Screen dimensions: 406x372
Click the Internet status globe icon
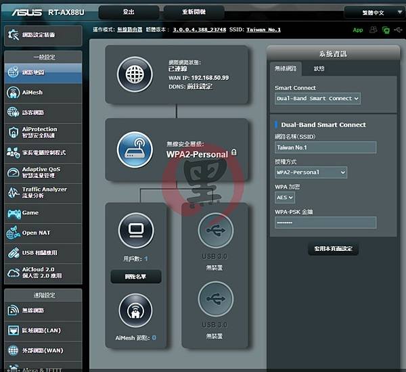coord(135,74)
